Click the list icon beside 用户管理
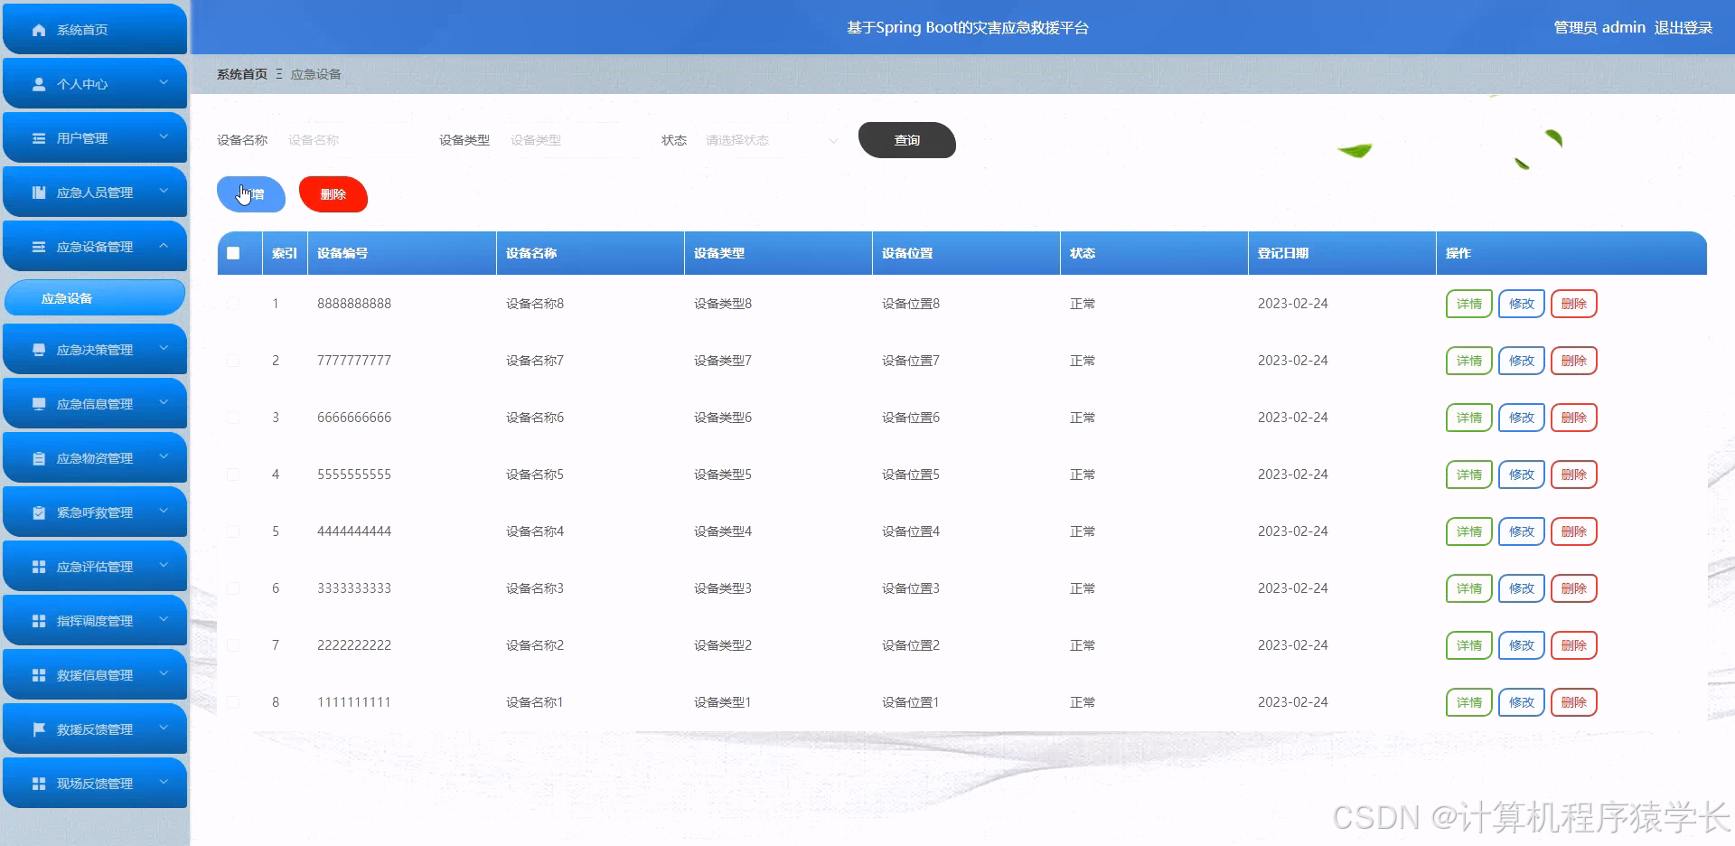The image size is (1735, 846). pos(39,138)
